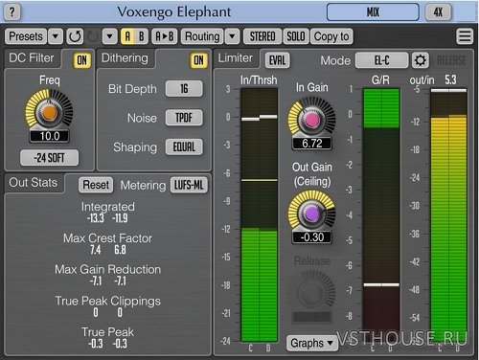The image size is (479, 360).
Task: Click the G/R gain reduction meter
Action: click(381, 214)
